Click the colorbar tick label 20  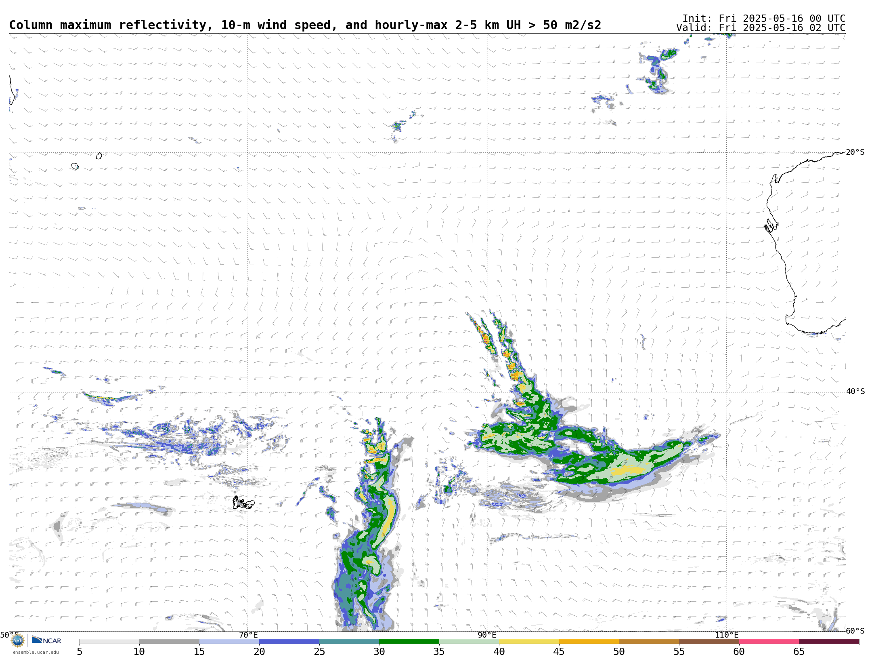click(259, 651)
